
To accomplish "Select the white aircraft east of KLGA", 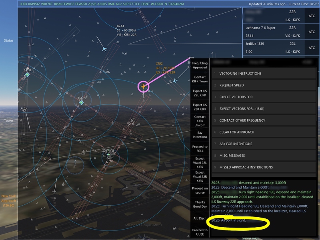I will (132, 120).
